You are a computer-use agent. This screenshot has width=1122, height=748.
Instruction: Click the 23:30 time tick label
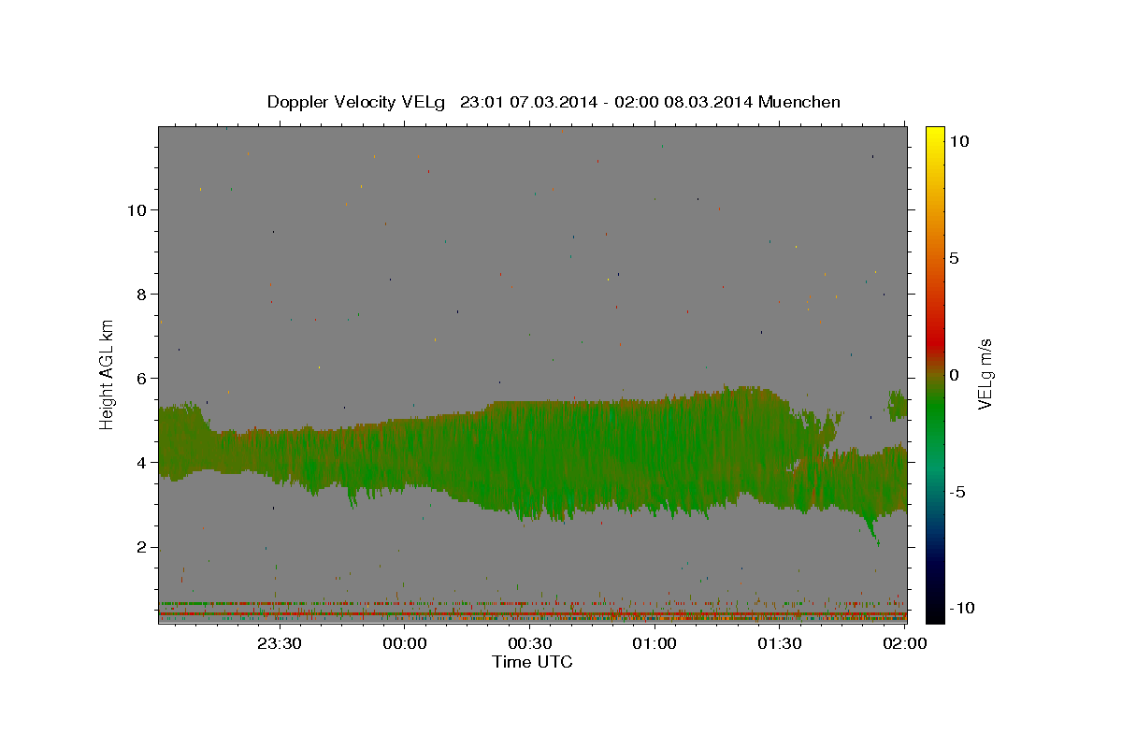[279, 643]
